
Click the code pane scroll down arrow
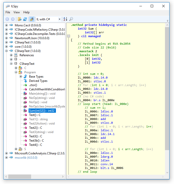click(x=167, y=172)
